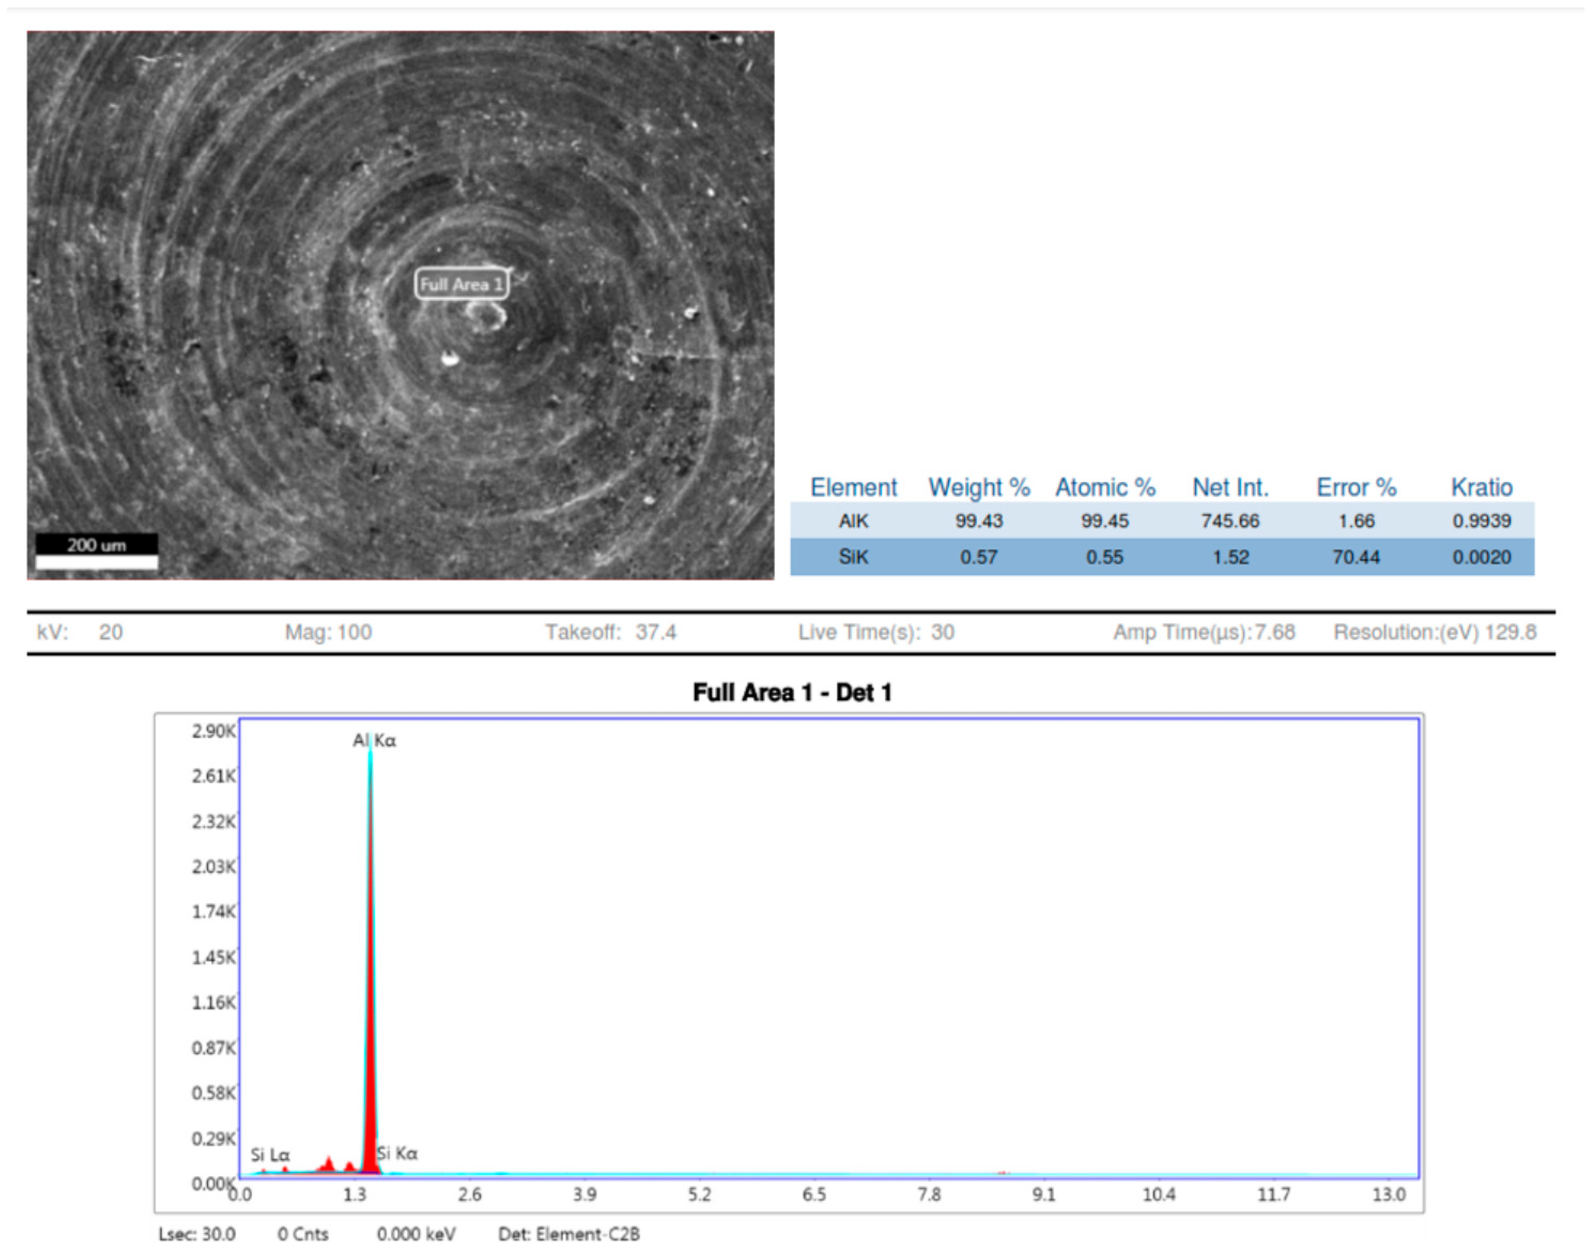Click the Mag: 100 field
The height and width of the screenshot is (1252, 1593).
[328, 632]
